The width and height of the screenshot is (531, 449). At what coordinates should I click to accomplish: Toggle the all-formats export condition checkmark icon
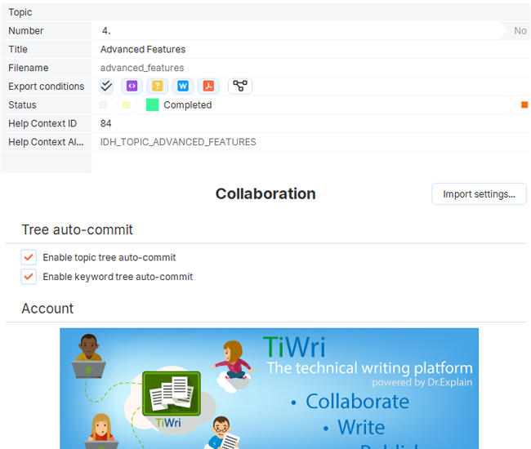pyautogui.click(x=106, y=86)
